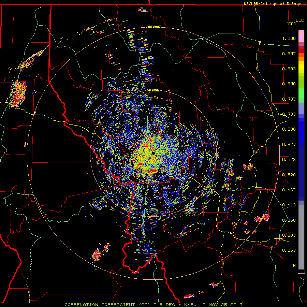Click the TH threshold label on the scale
The image size is (307, 307).
point(293,266)
